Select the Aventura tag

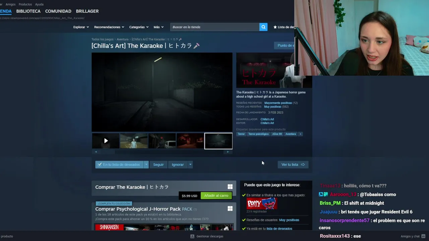pos(291,134)
